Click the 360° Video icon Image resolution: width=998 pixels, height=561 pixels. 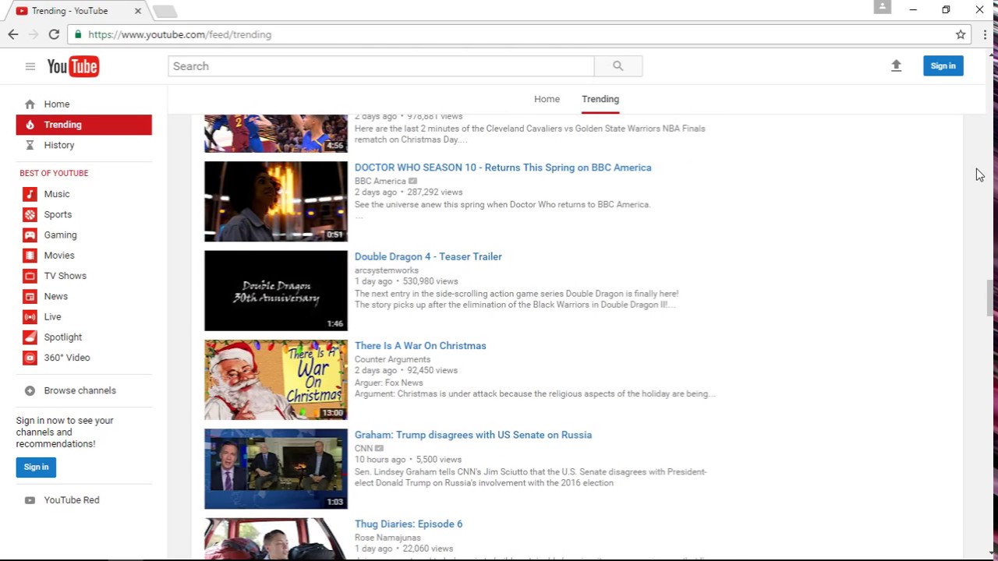(x=30, y=358)
